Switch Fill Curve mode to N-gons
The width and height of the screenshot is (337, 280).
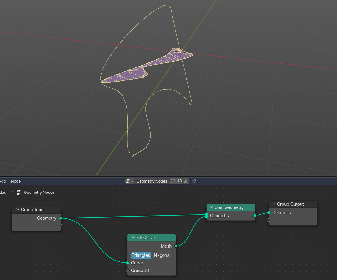coord(162,255)
